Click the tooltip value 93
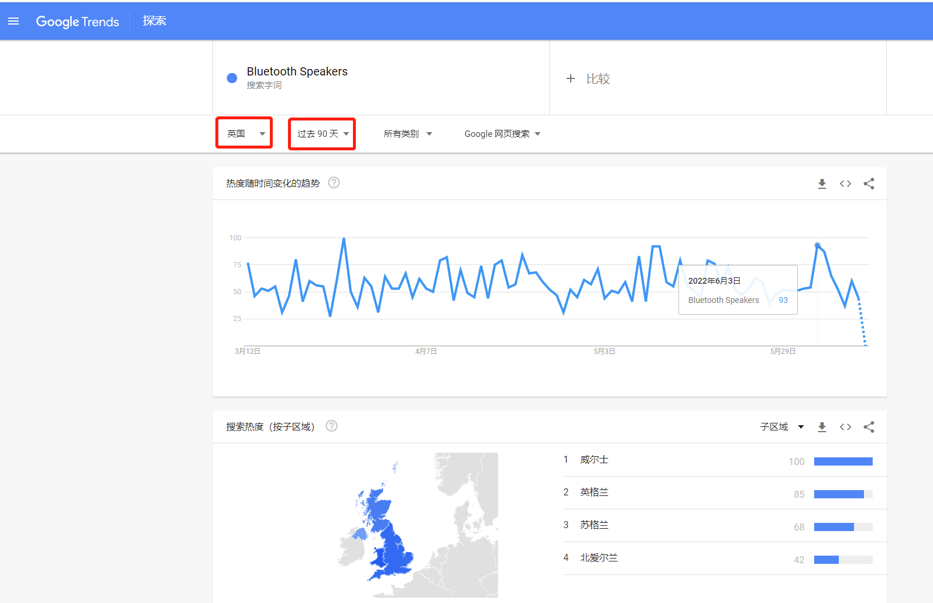This screenshot has height=603, width=933. tap(783, 300)
